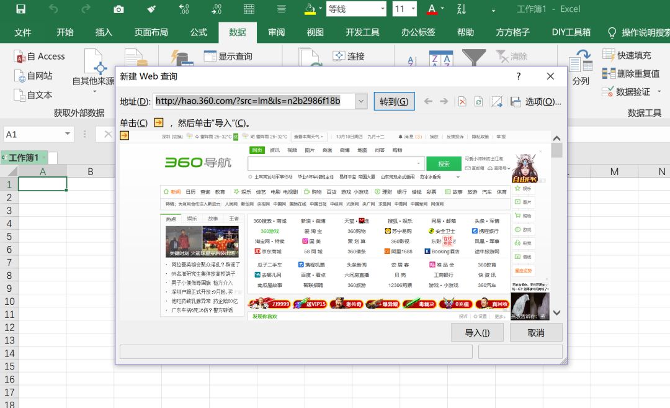Save the workbook with the floppy disk icon

[x=20, y=9]
